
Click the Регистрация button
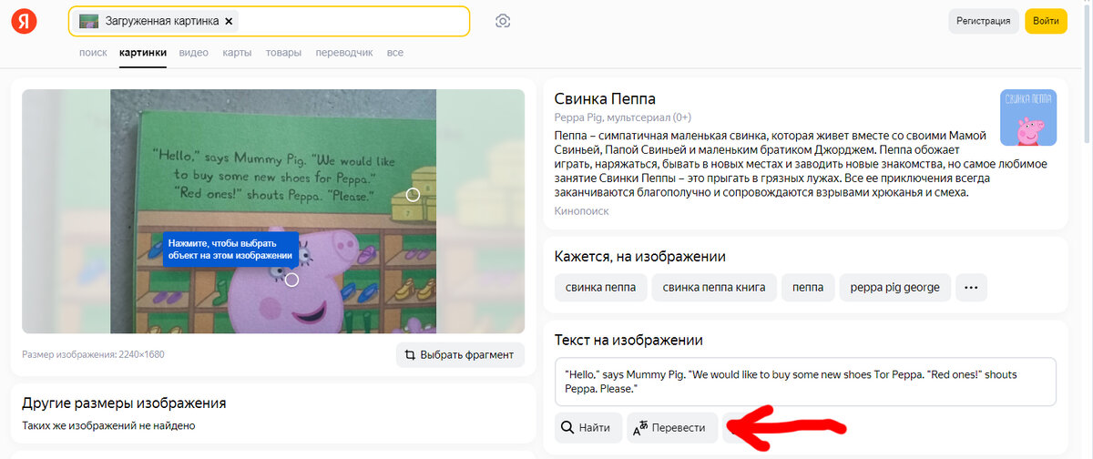tap(983, 21)
